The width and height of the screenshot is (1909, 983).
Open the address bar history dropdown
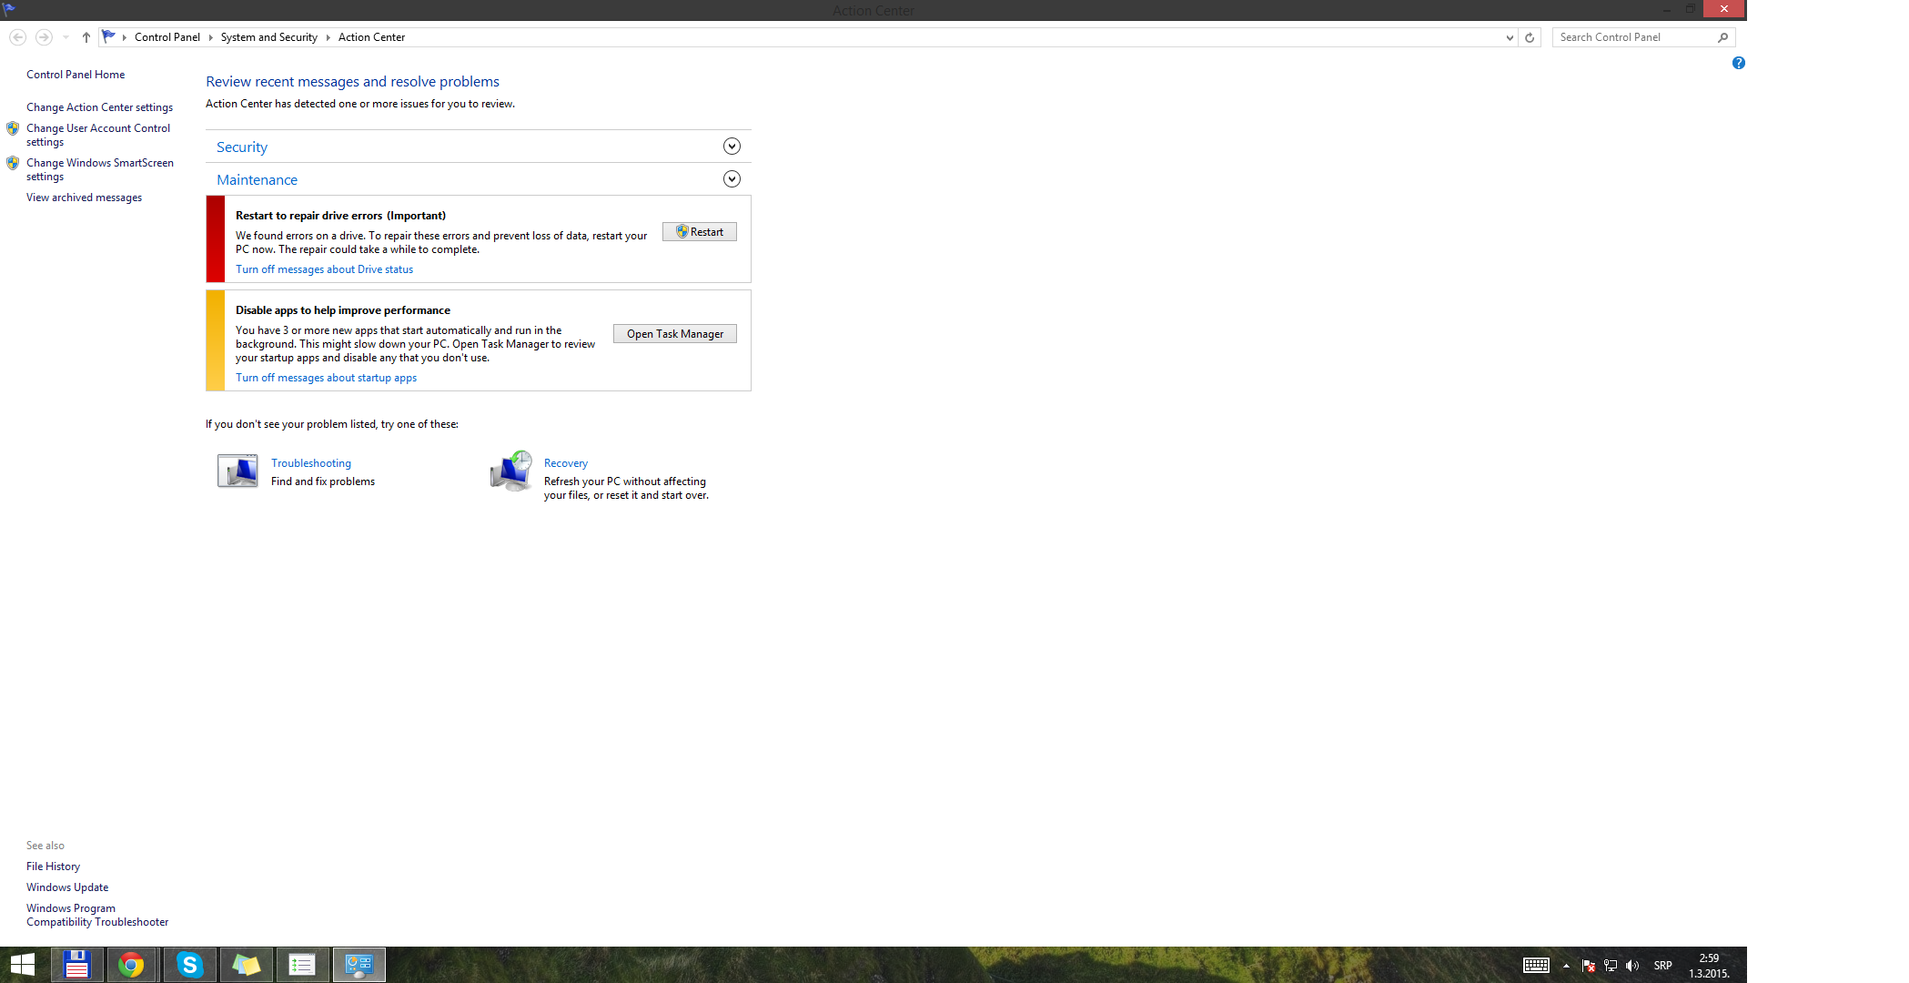coord(1510,37)
